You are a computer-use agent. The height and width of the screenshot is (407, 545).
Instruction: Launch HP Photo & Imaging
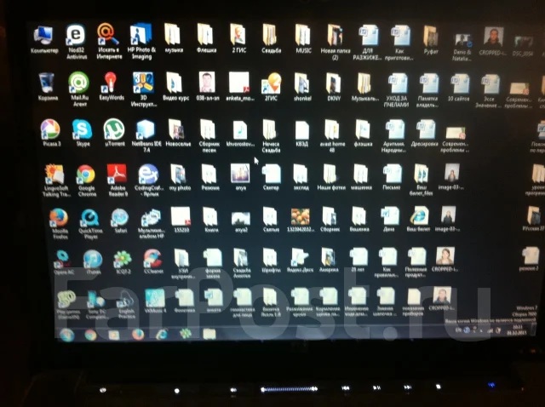141,41
